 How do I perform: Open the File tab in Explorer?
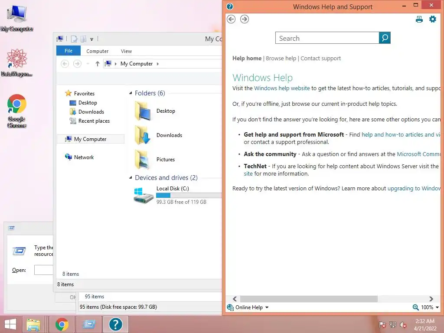tap(69, 51)
